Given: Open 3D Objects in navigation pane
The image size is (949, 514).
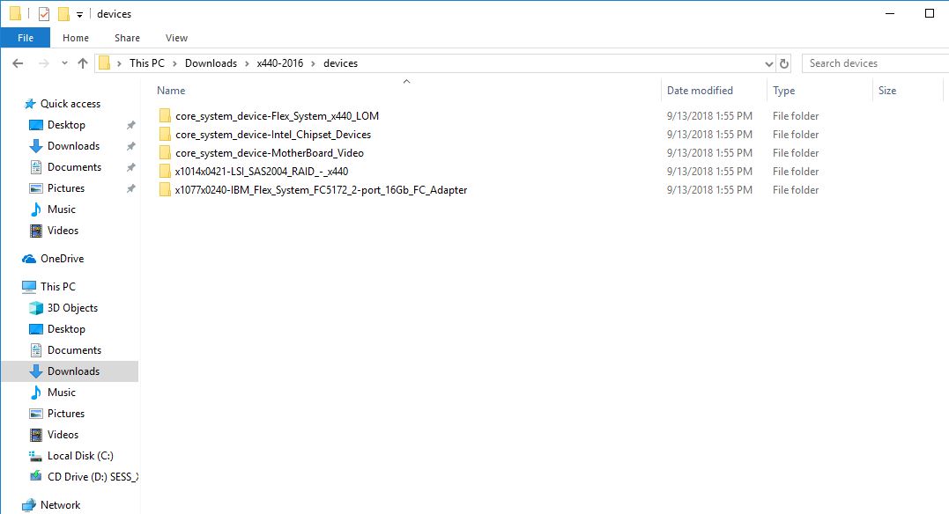Looking at the screenshot, I should pos(72,308).
